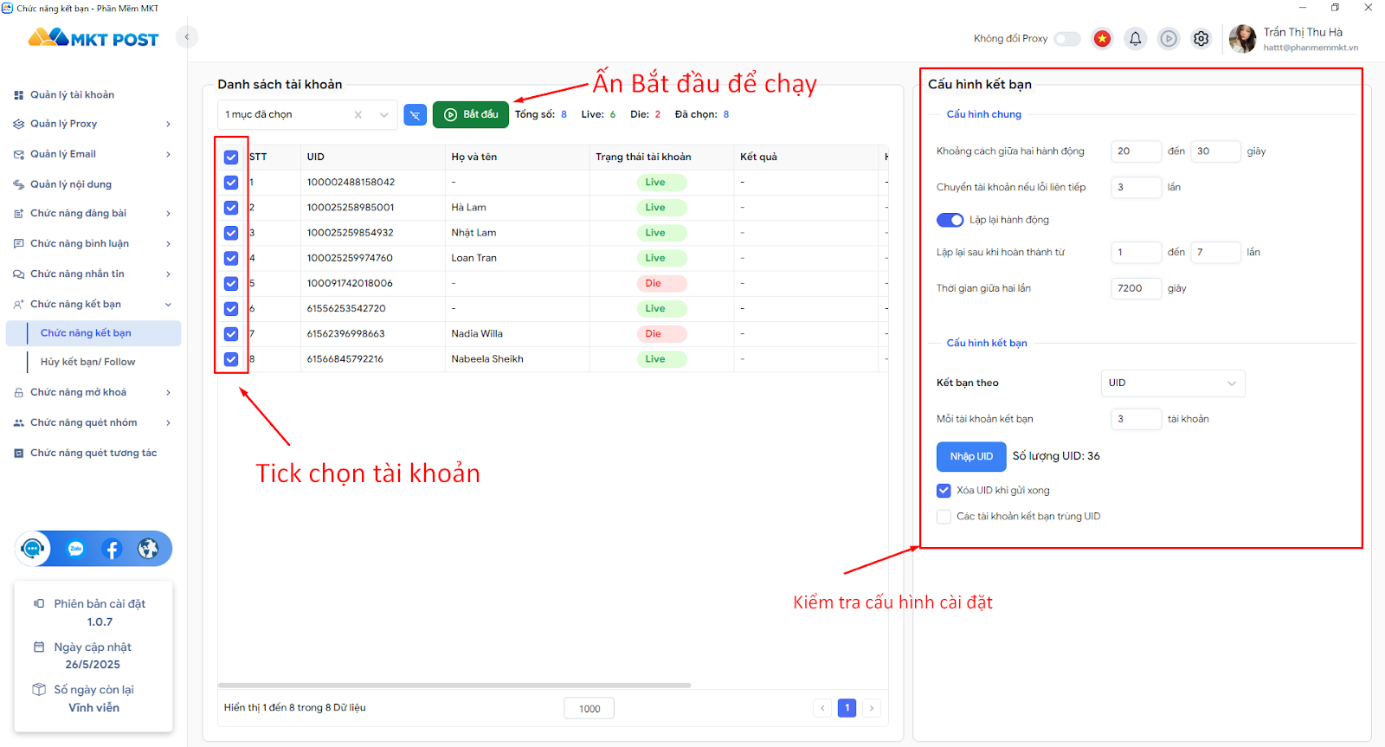1385x747 pixels.
Task: Click the user avatar photo
Action: [x=1243, y=39]
